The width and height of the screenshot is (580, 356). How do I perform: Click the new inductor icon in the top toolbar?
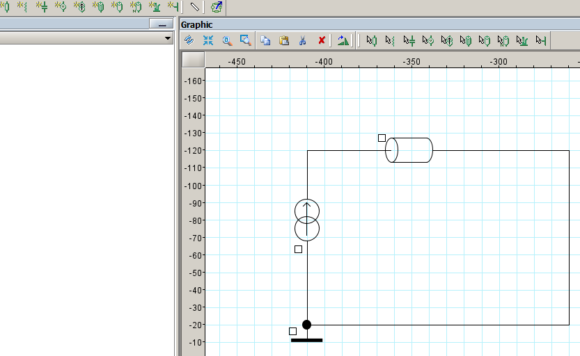(x=23, y=7)
